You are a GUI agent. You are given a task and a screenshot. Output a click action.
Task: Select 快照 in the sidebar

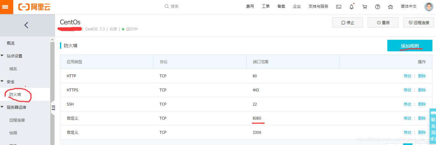coord(13,133)
